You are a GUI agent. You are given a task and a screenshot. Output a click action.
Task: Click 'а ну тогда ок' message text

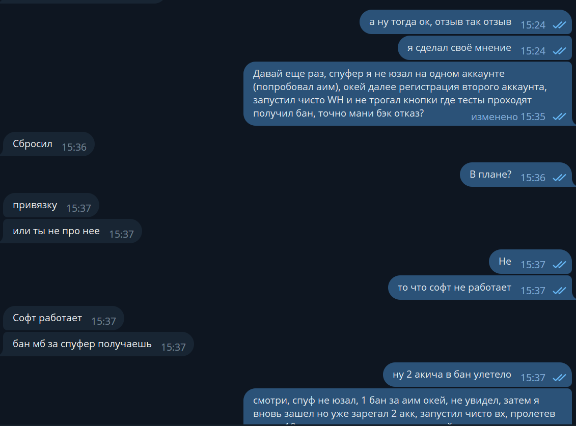coord(440,22)
